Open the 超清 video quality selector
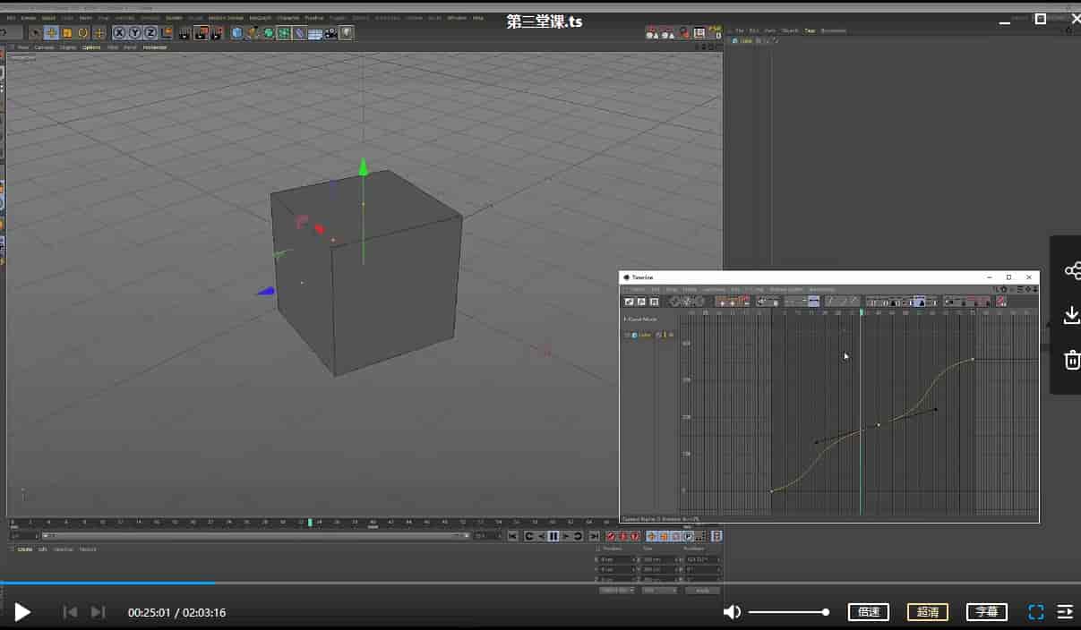Image resolution: width=1081 pixels, height=630 pixels. pyautogui.click(x=927, y=612)
